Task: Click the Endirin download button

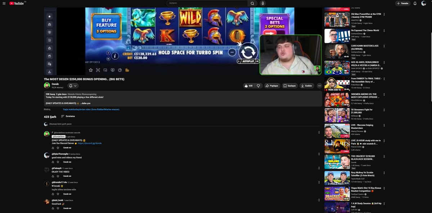Action: pyautogui.click(x=307, y=86)
